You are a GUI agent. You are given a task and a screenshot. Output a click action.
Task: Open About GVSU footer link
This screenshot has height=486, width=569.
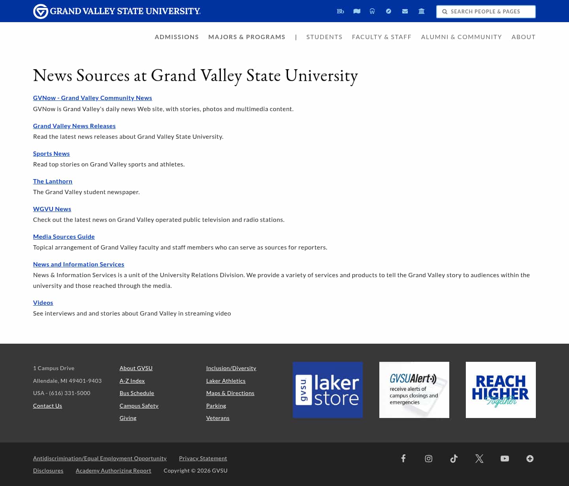(x=136, y=368)
